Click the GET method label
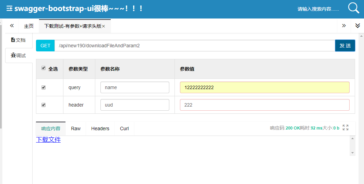This screenshot has width=364, height=184. click(45, 46)
